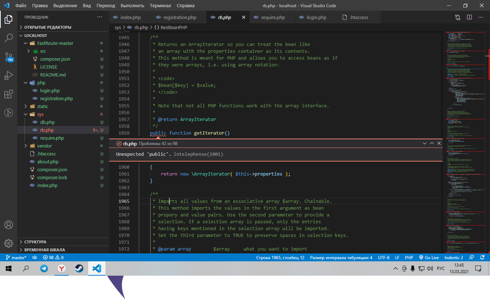The width and height of the screenshot is (490, 299).
Task: Click the Accounts icon in activity bar
Action: (x=9, y=225)
